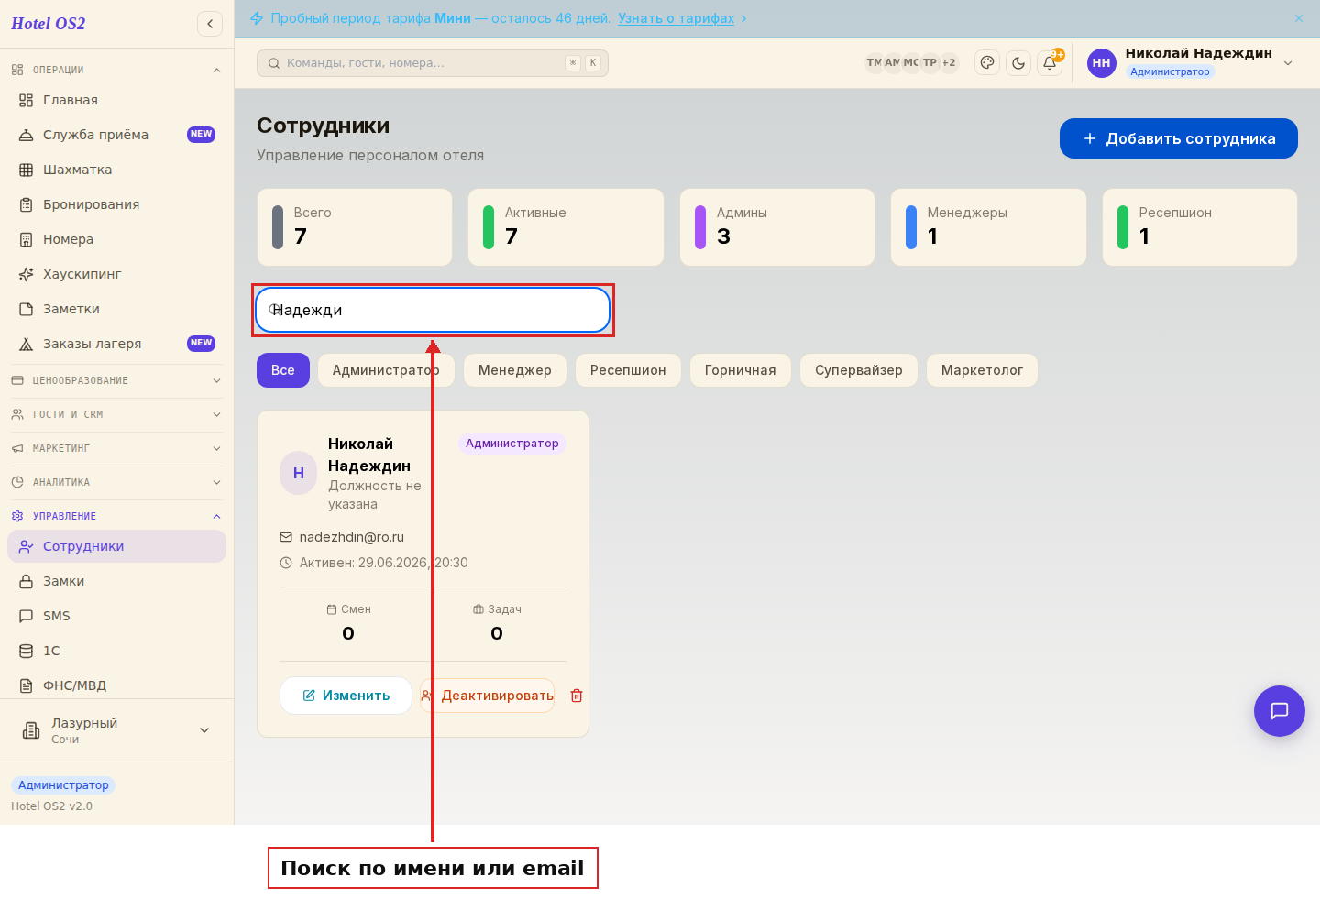Viewport: 1320px width, 910px height.
Task: Click the Всего stat card
Action: [355, 227]
